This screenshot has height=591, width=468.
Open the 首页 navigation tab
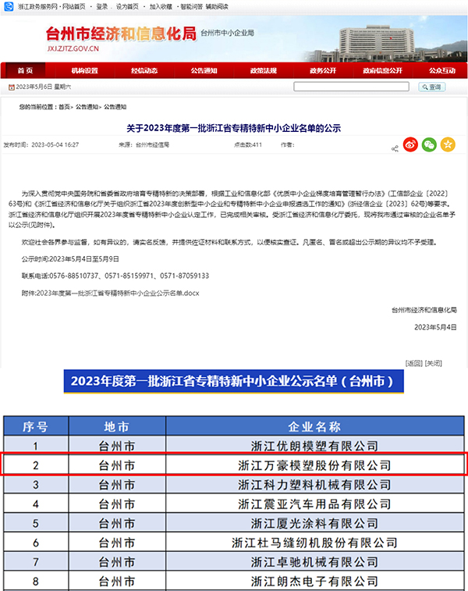pyautogui.click(x=25, y=70)
